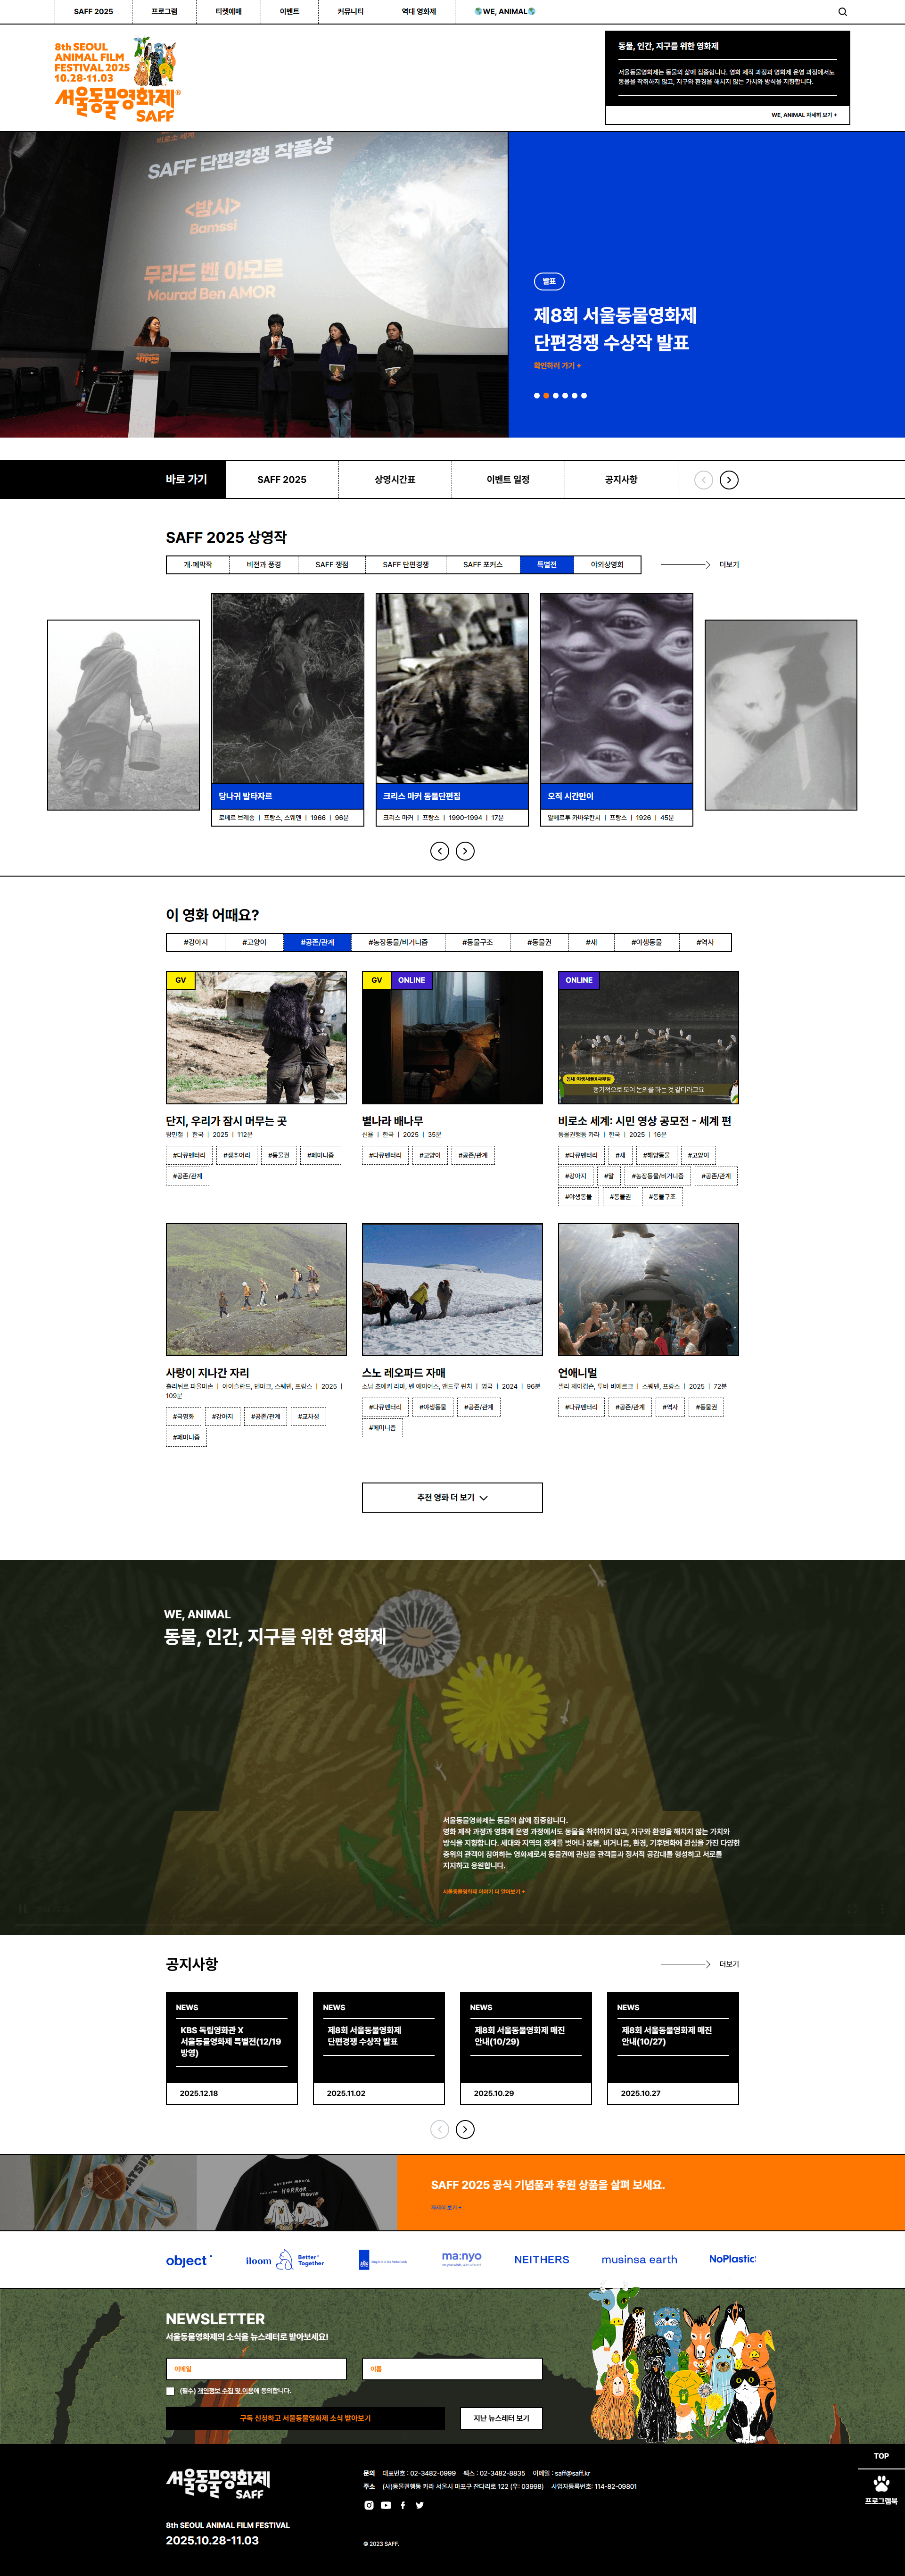905x2576 pixels.
Task: Open 당나귀 발타자르 film thumbnail
Action: (288, 689)
